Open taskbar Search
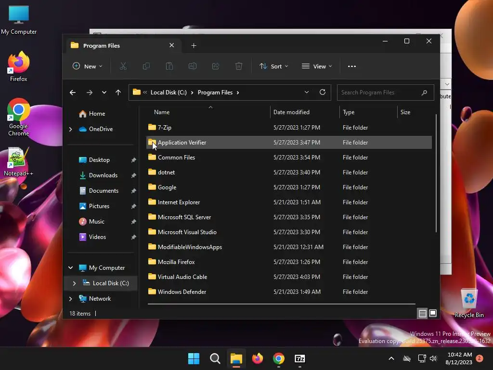Viewport: 493px width, 370px height. point(215,358)
